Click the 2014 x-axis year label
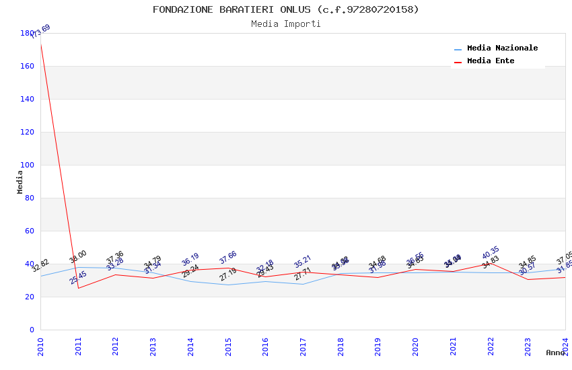Screen dimensions: 572x370 (x=190, y=346)
